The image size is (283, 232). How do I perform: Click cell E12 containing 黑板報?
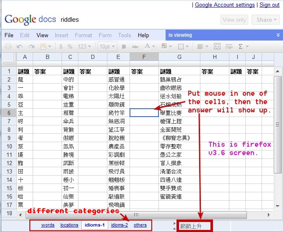click(118, 163)
